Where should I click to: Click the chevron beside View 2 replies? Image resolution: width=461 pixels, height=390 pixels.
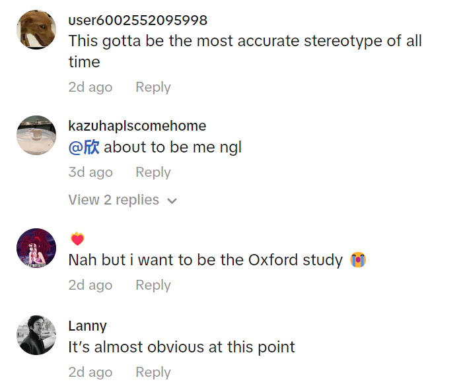click(x=172, y=201)
